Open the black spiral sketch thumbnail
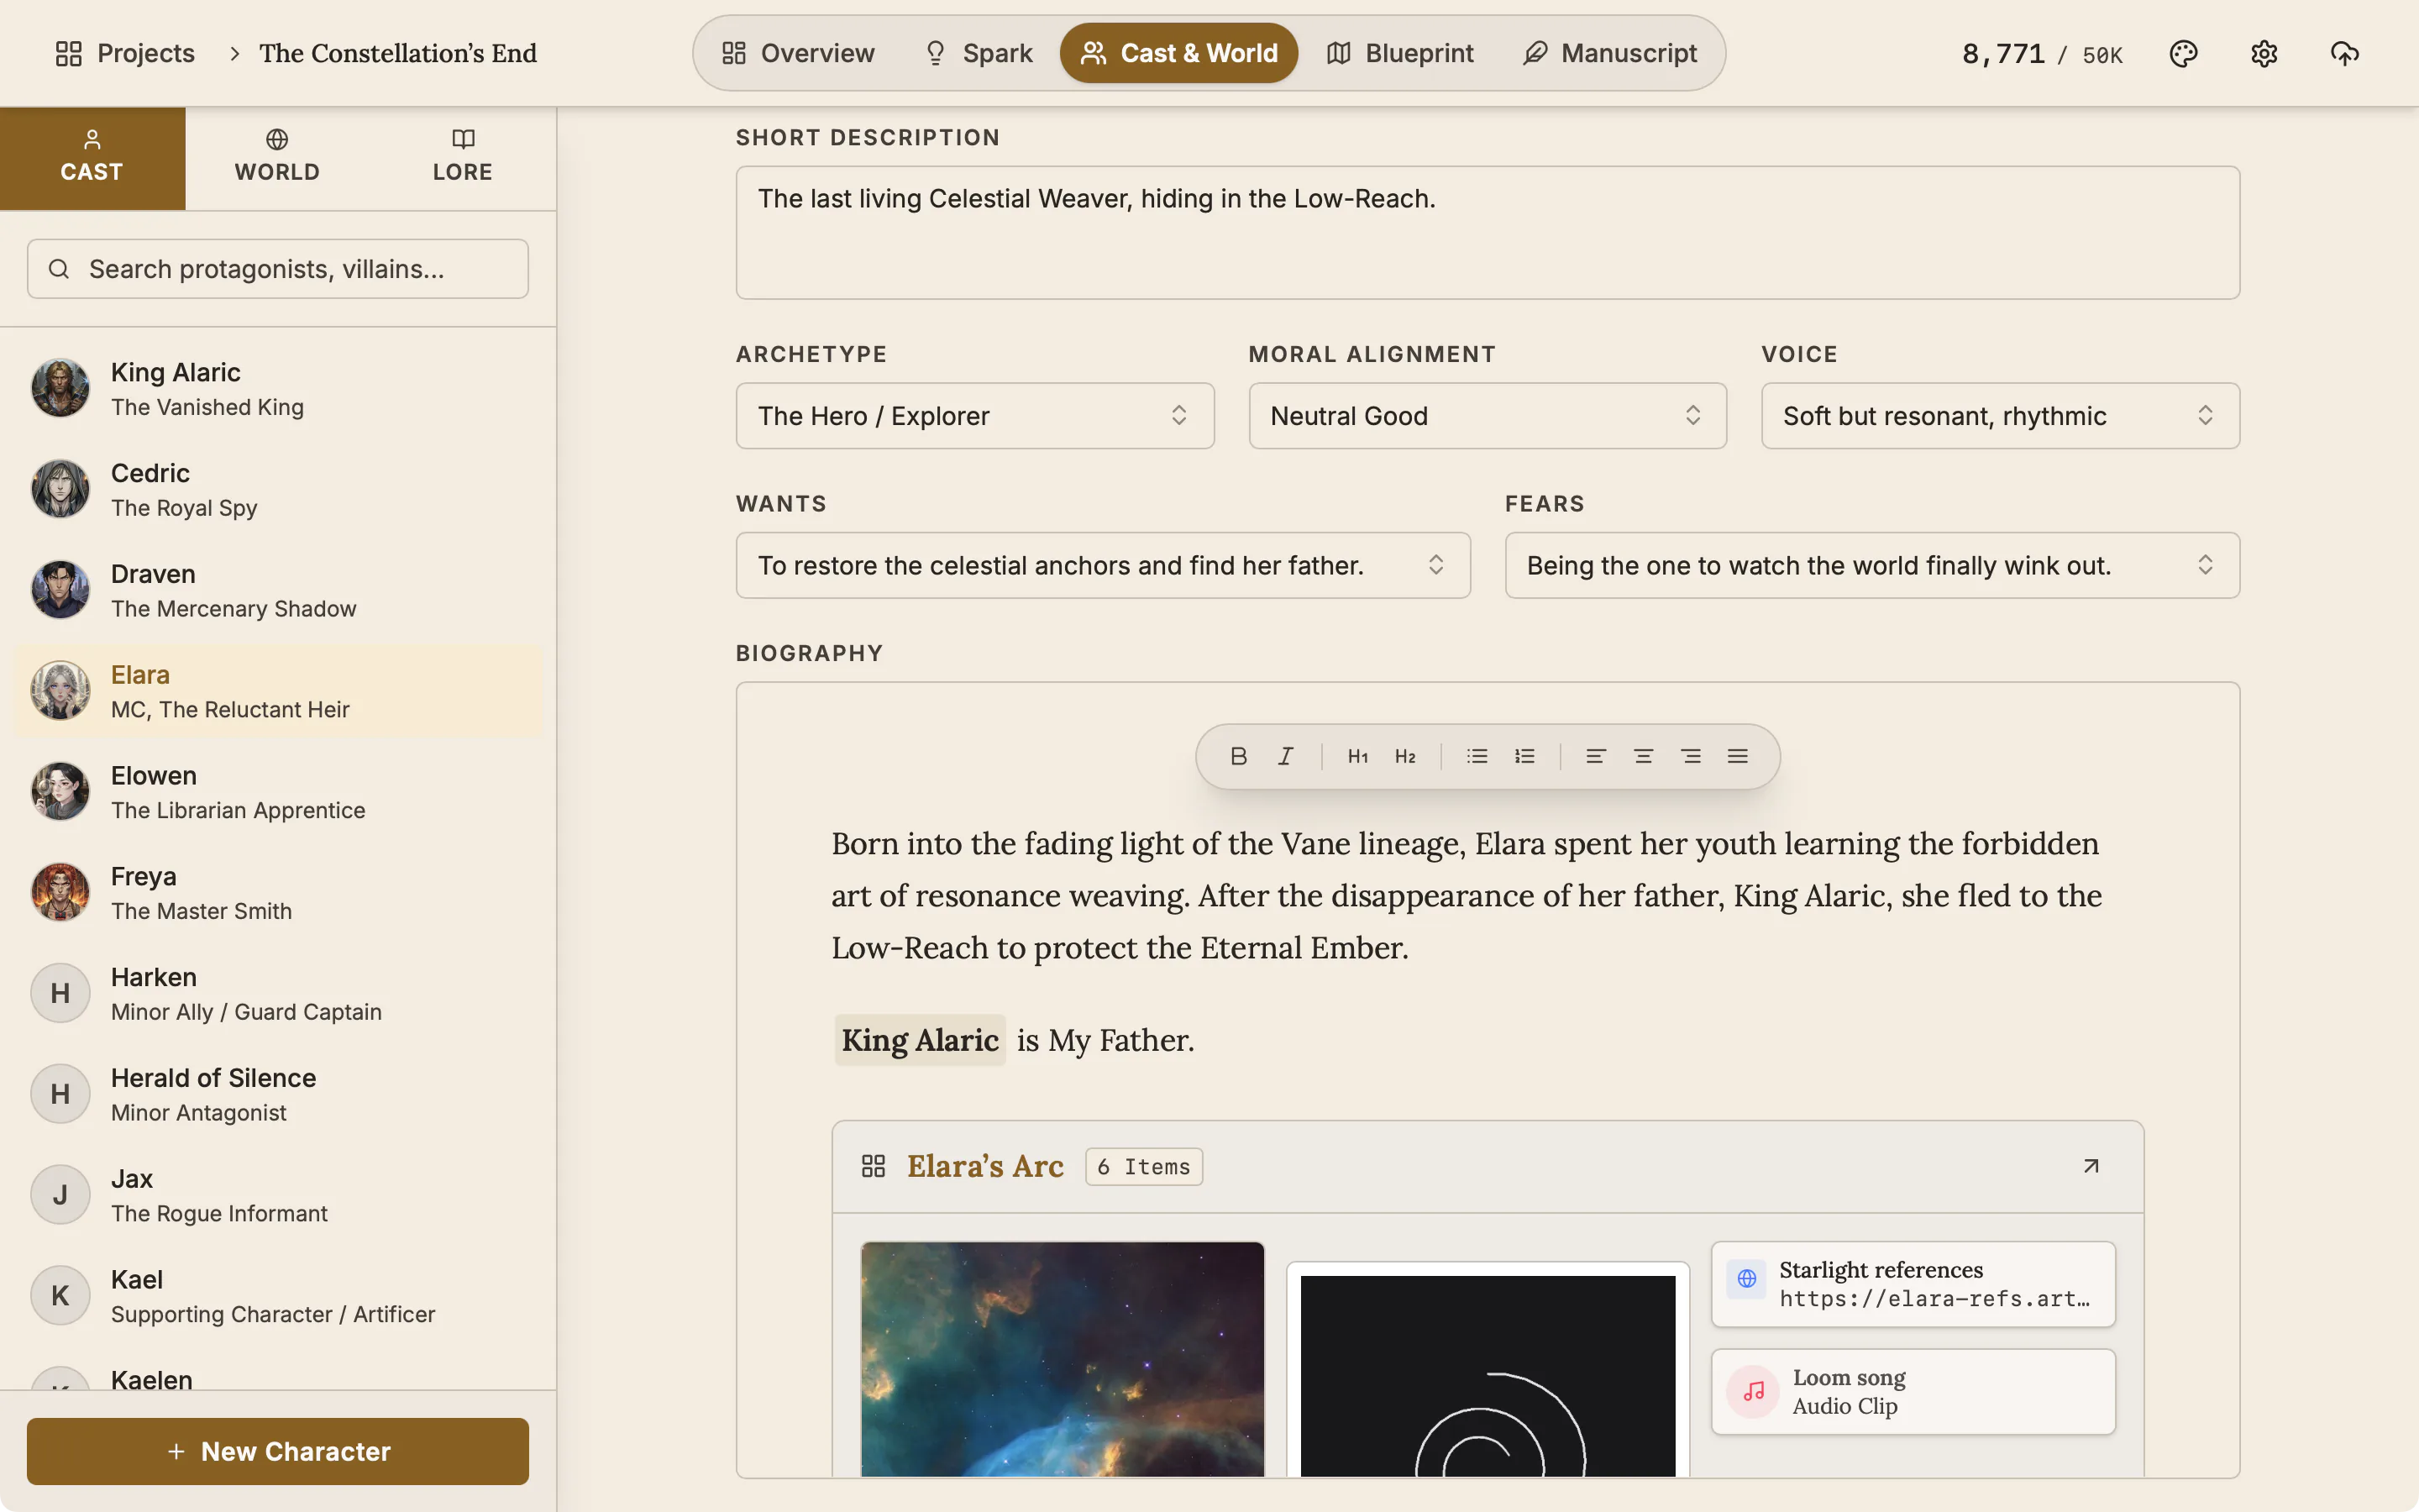Viewport: 2419px width, 1512px height. point(1488,1370)
